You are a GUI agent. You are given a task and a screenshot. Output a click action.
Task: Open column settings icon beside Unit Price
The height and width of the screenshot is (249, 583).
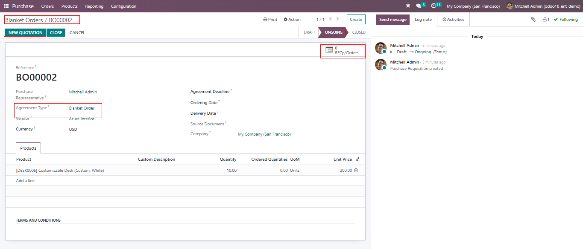357,159
